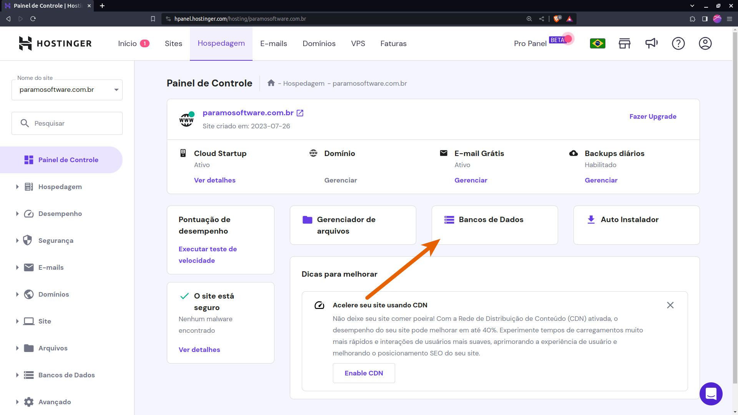Open the store marketplace icon
Image resolution: width=738 pixels, height=415 pixels.
624,43
